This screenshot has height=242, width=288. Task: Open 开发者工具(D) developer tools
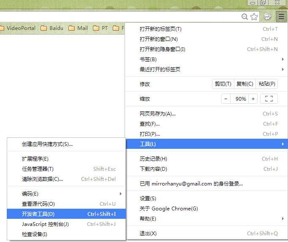66,214
